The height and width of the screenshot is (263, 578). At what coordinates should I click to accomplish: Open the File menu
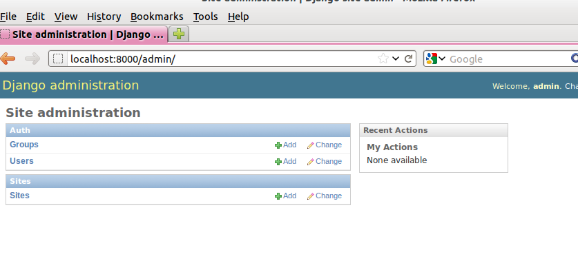8,17
